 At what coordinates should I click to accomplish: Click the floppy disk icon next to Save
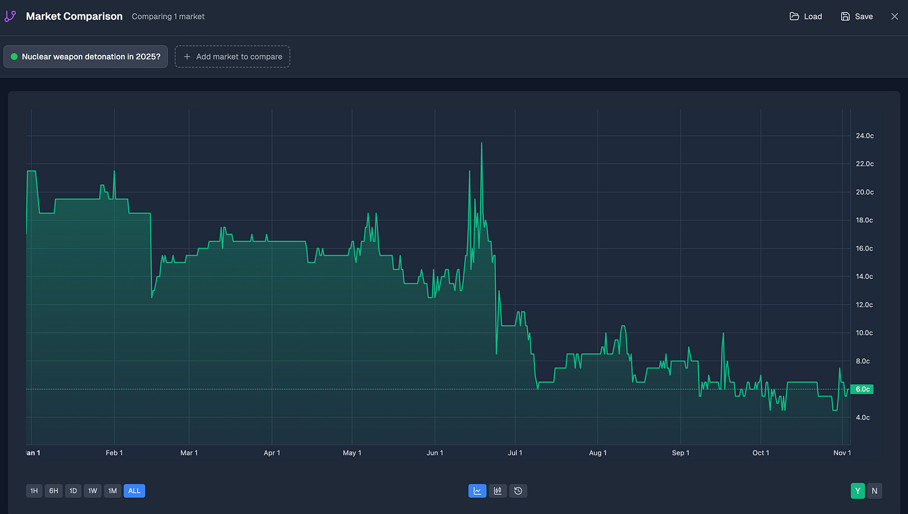click(845, 16)
